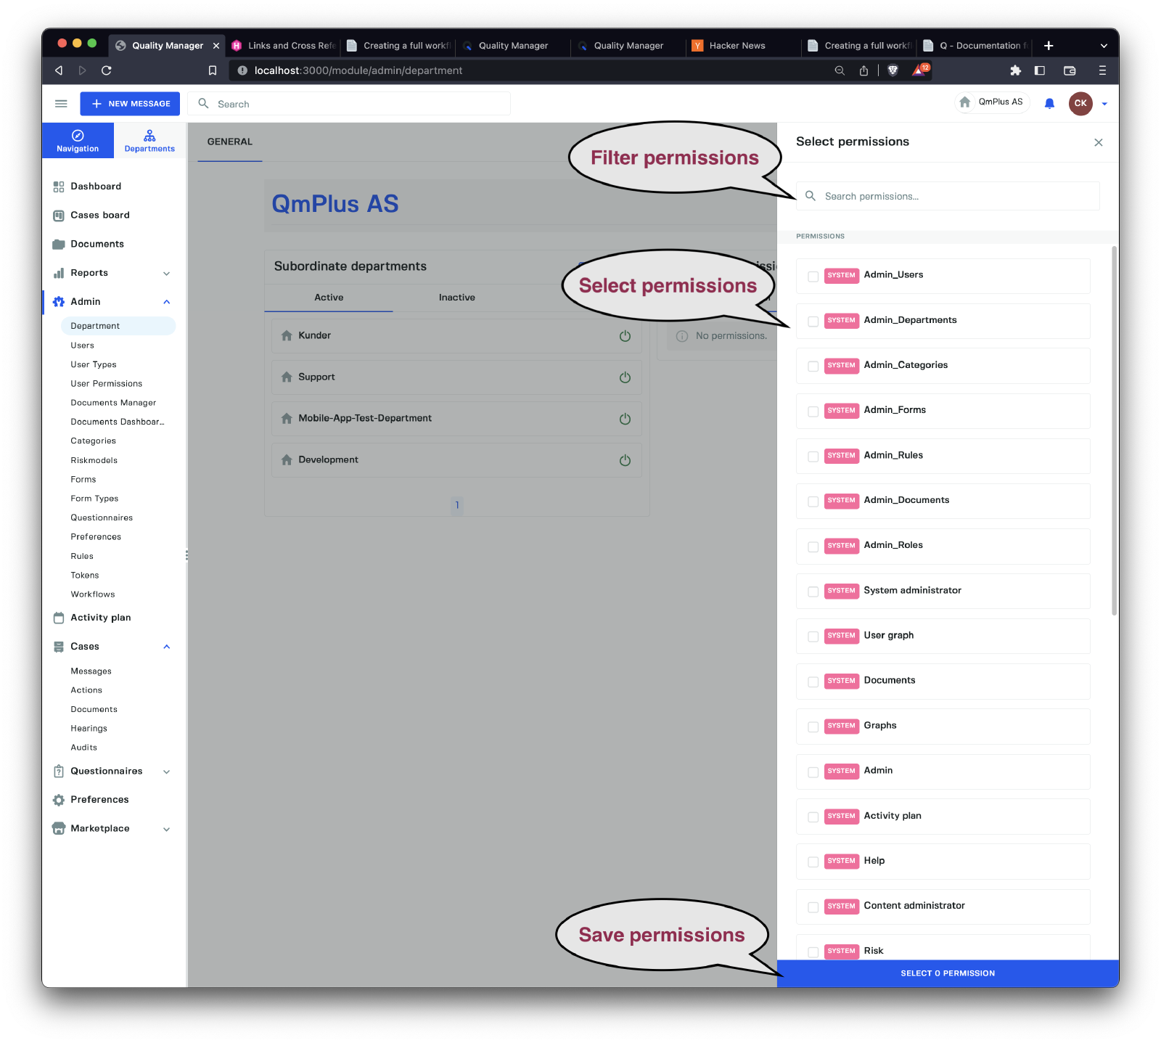The width and height of the screenshot is (1161, 1043).
Task: Click the power icon for Kunder
Action: click(x=625, y=336)
